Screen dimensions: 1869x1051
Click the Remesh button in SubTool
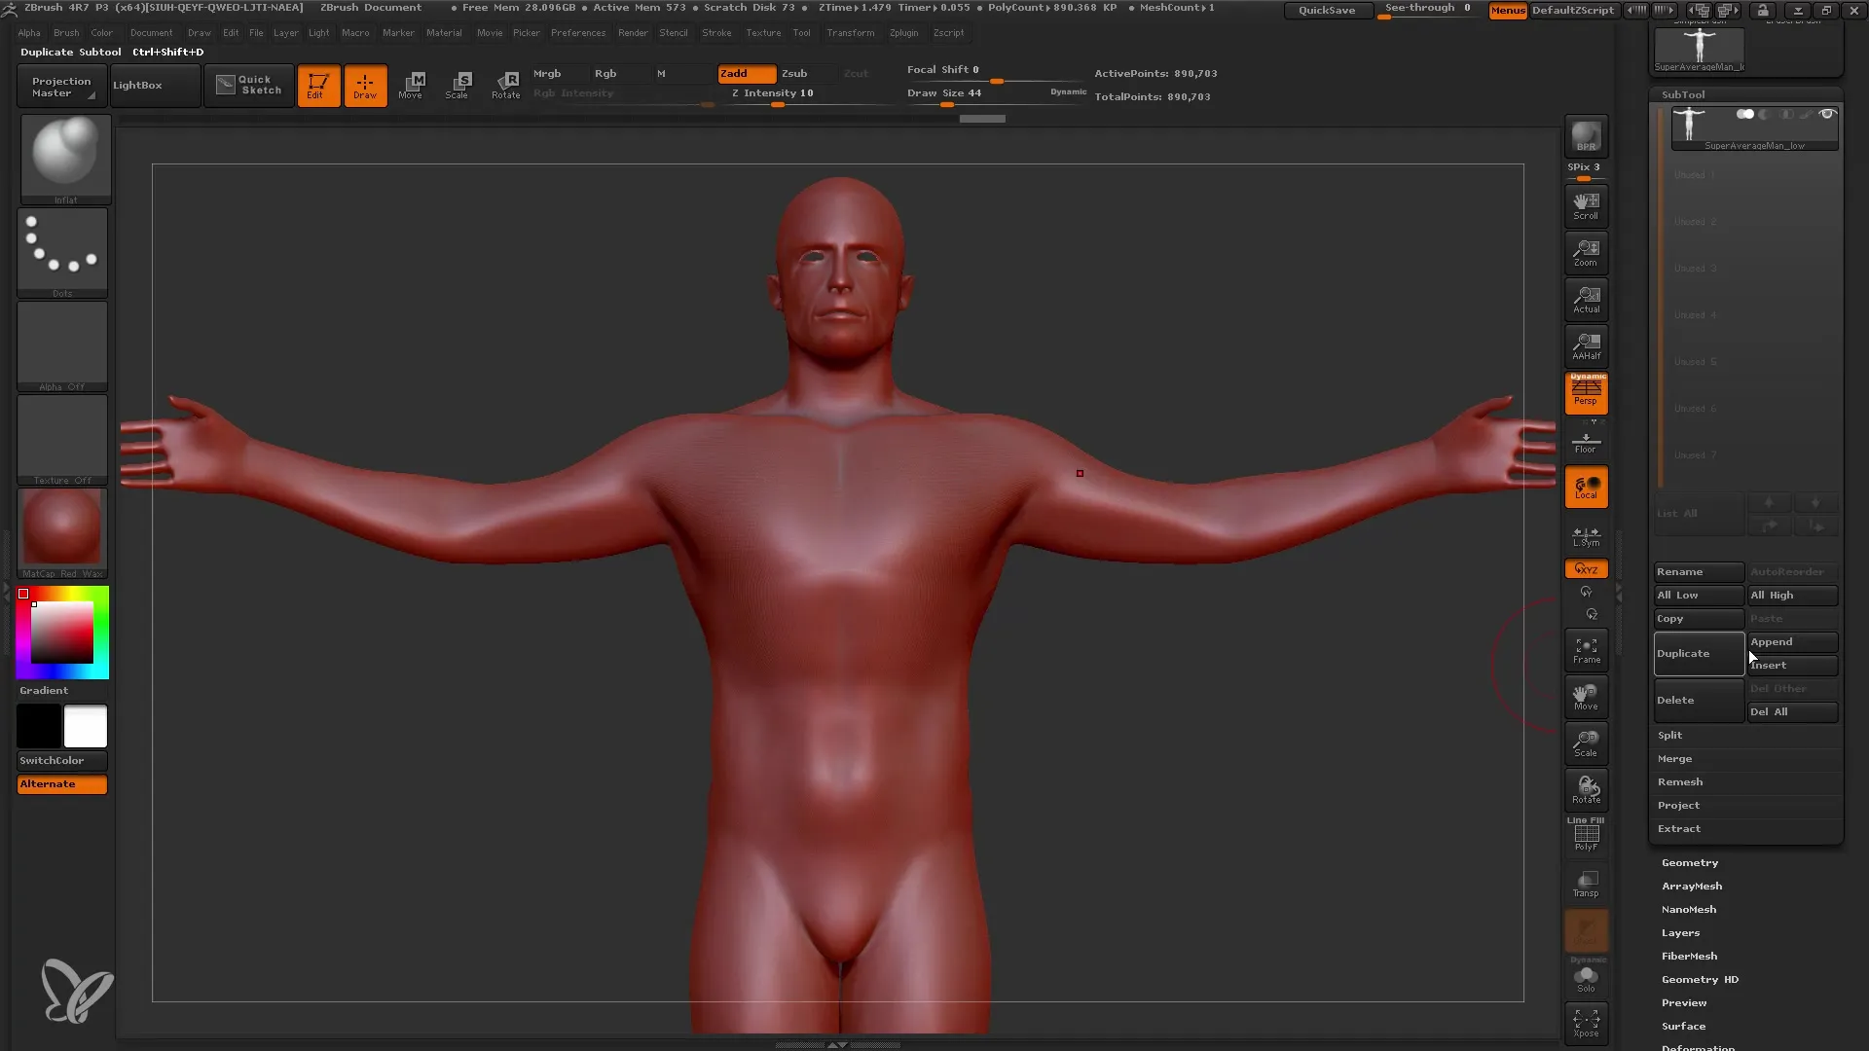pos(1681,781)
